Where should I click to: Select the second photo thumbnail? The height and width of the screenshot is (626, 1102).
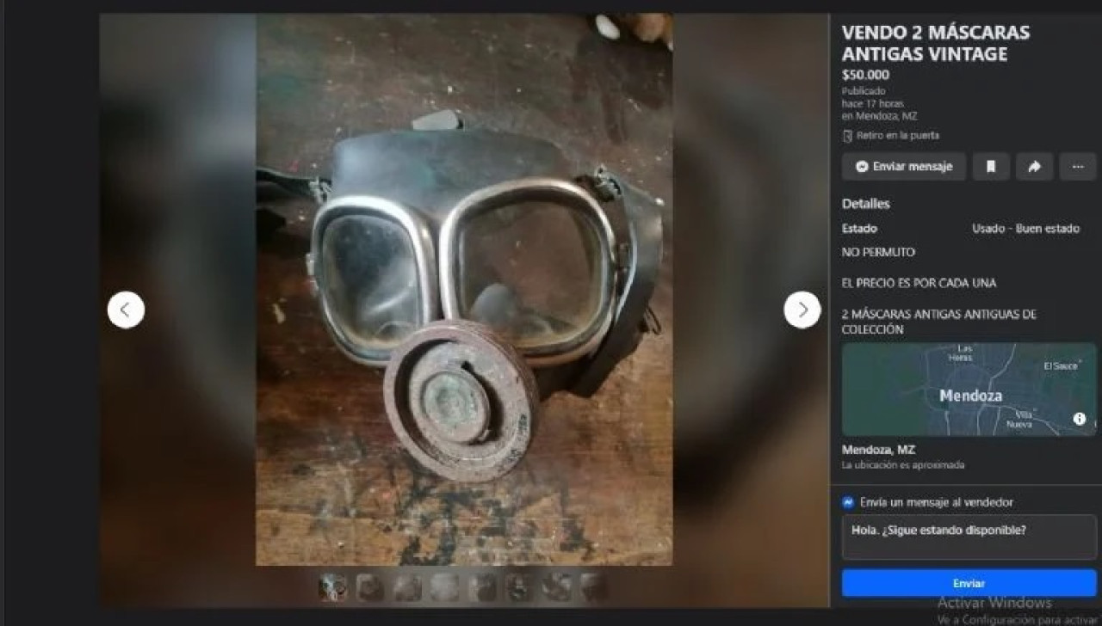[x=370, y=587]
